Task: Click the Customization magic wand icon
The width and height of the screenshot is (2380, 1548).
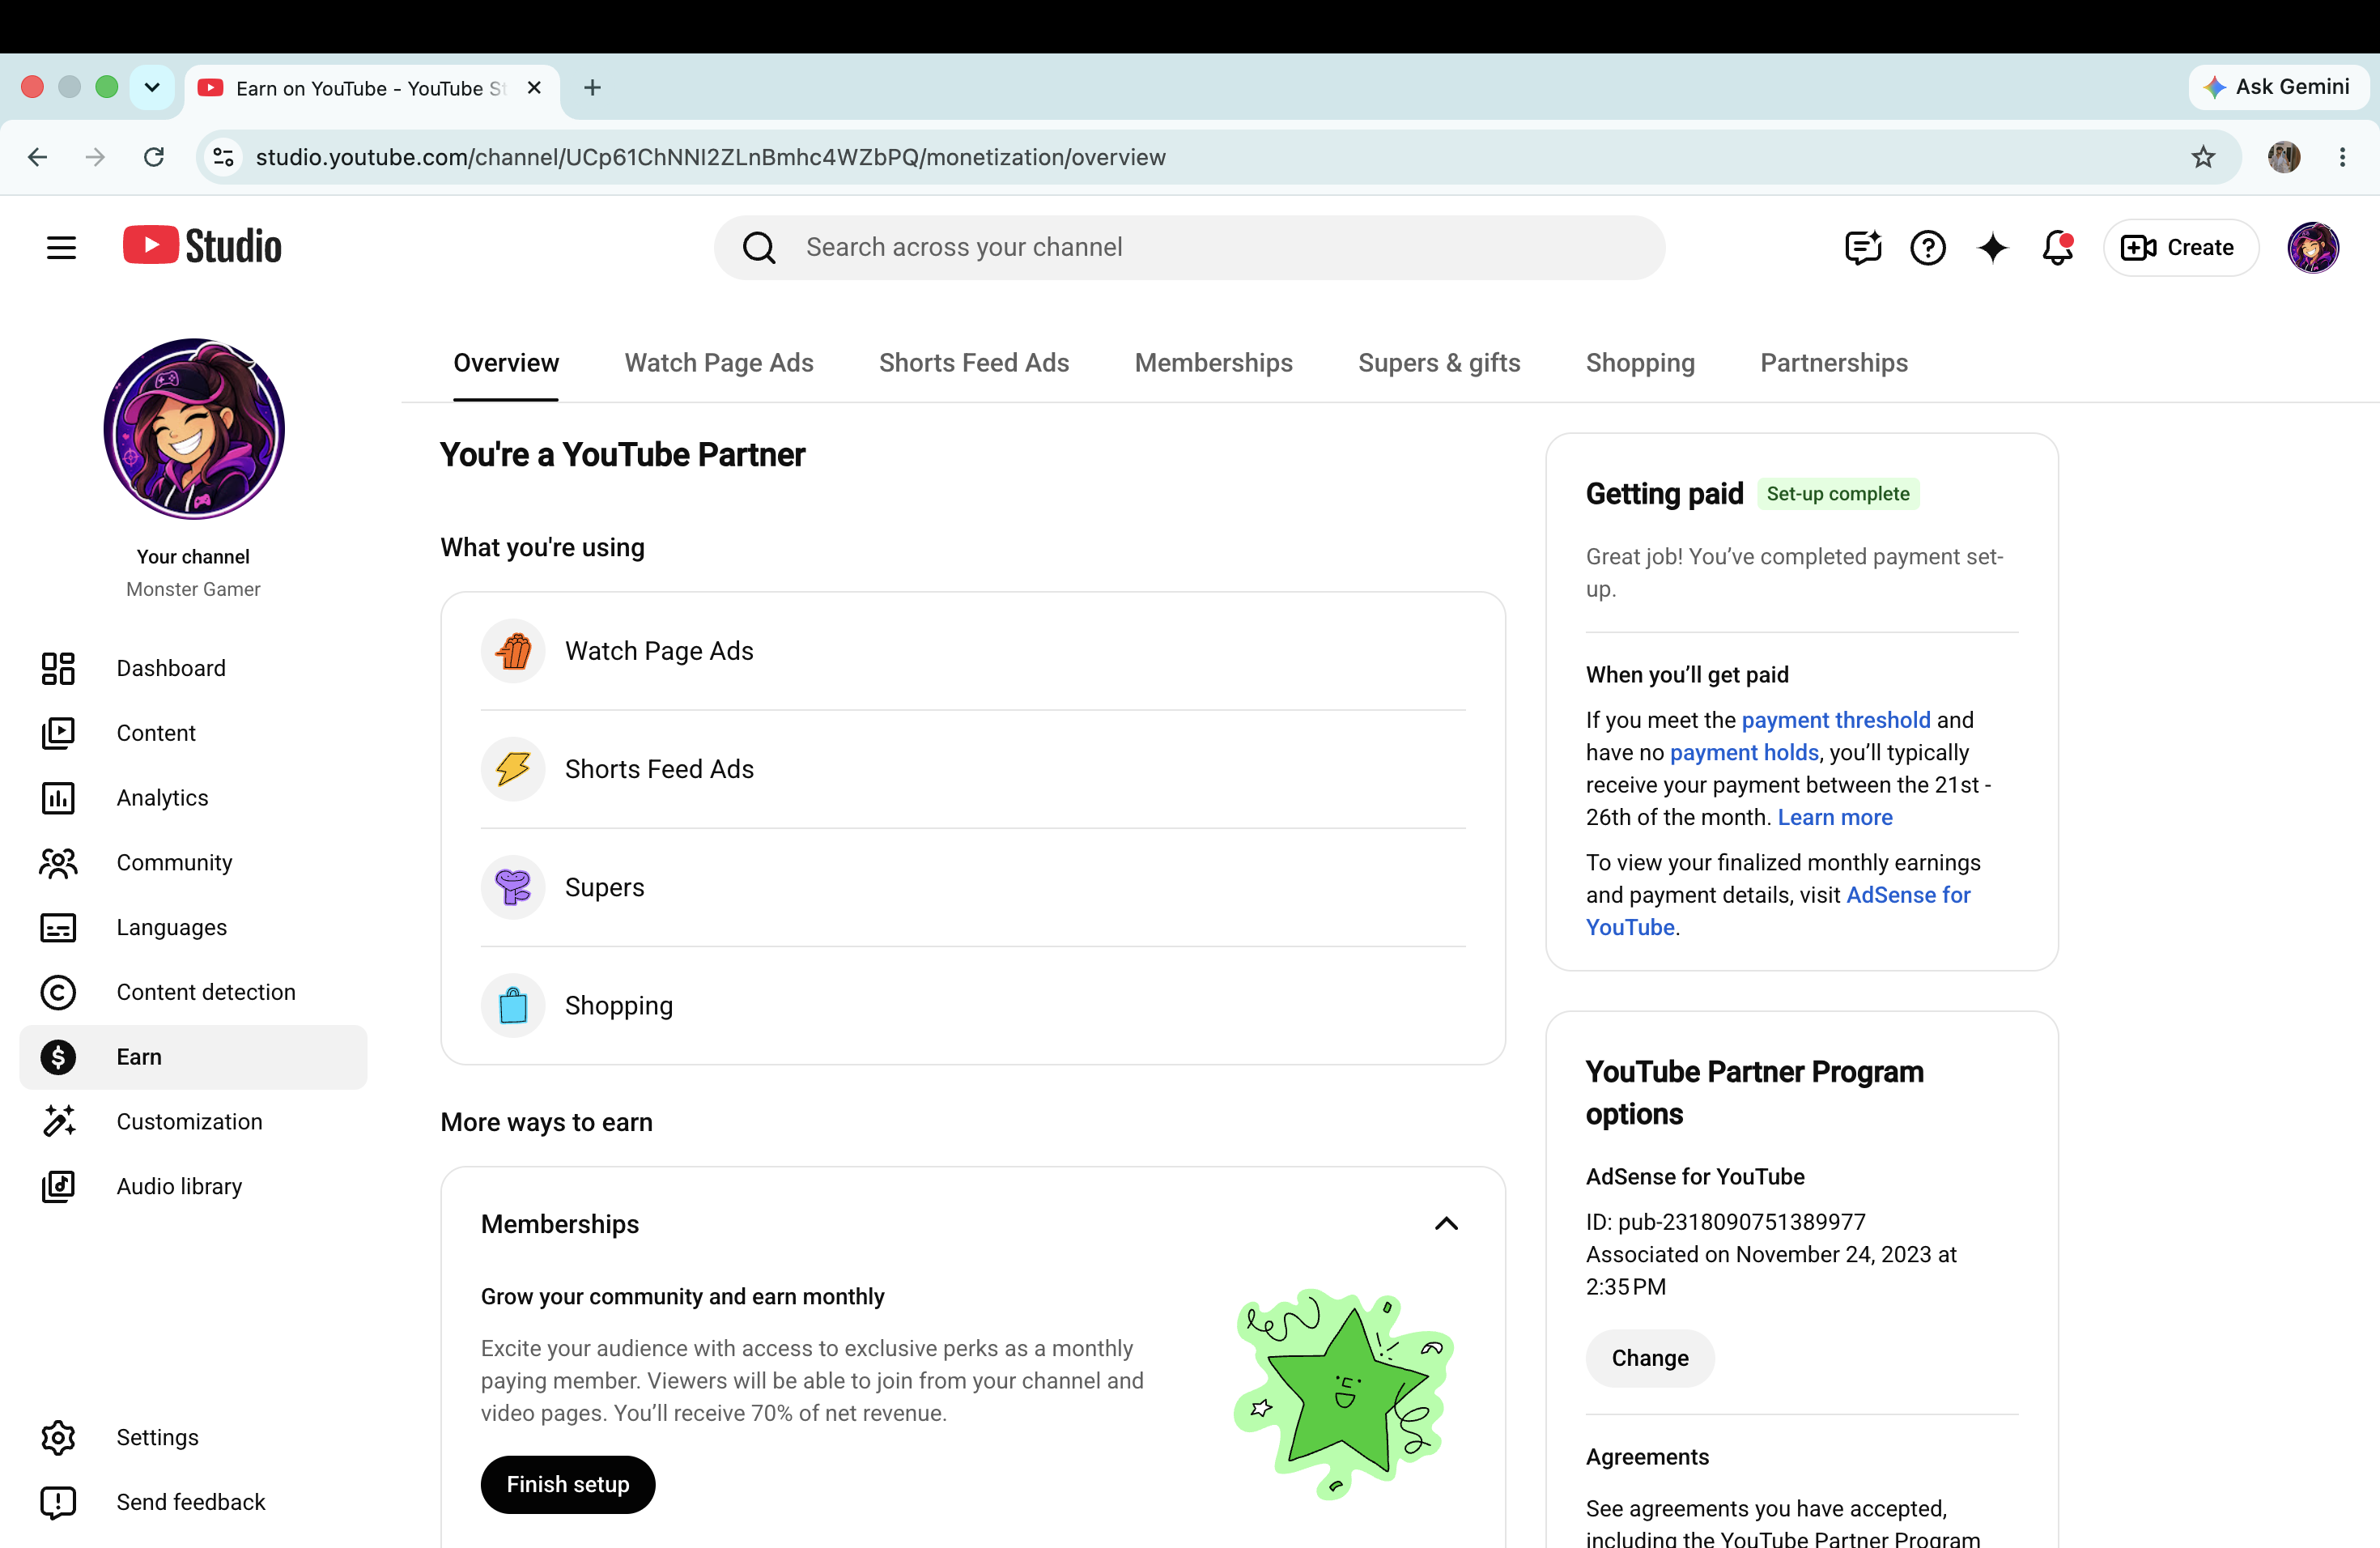Action: point(58,1121)
